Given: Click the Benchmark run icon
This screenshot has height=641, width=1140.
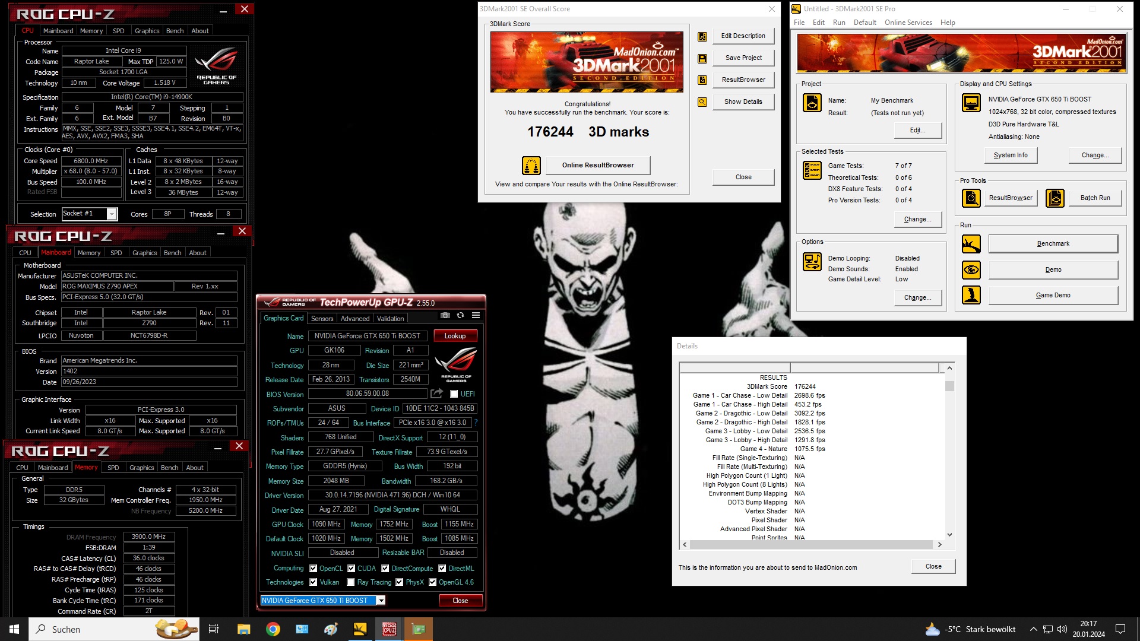Looking at the screenshot, I should (971, 243).
